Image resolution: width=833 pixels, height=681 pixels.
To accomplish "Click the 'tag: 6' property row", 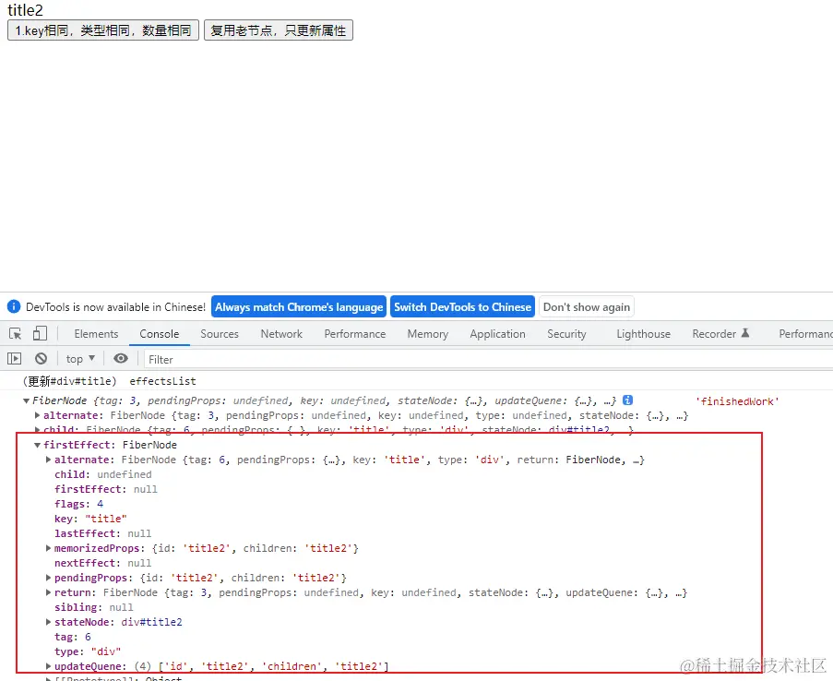I will (x=73, y=637).
